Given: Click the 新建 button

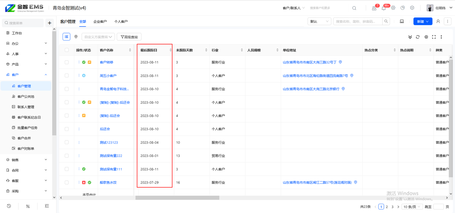Looking at the screenshot, I should 423,22.
